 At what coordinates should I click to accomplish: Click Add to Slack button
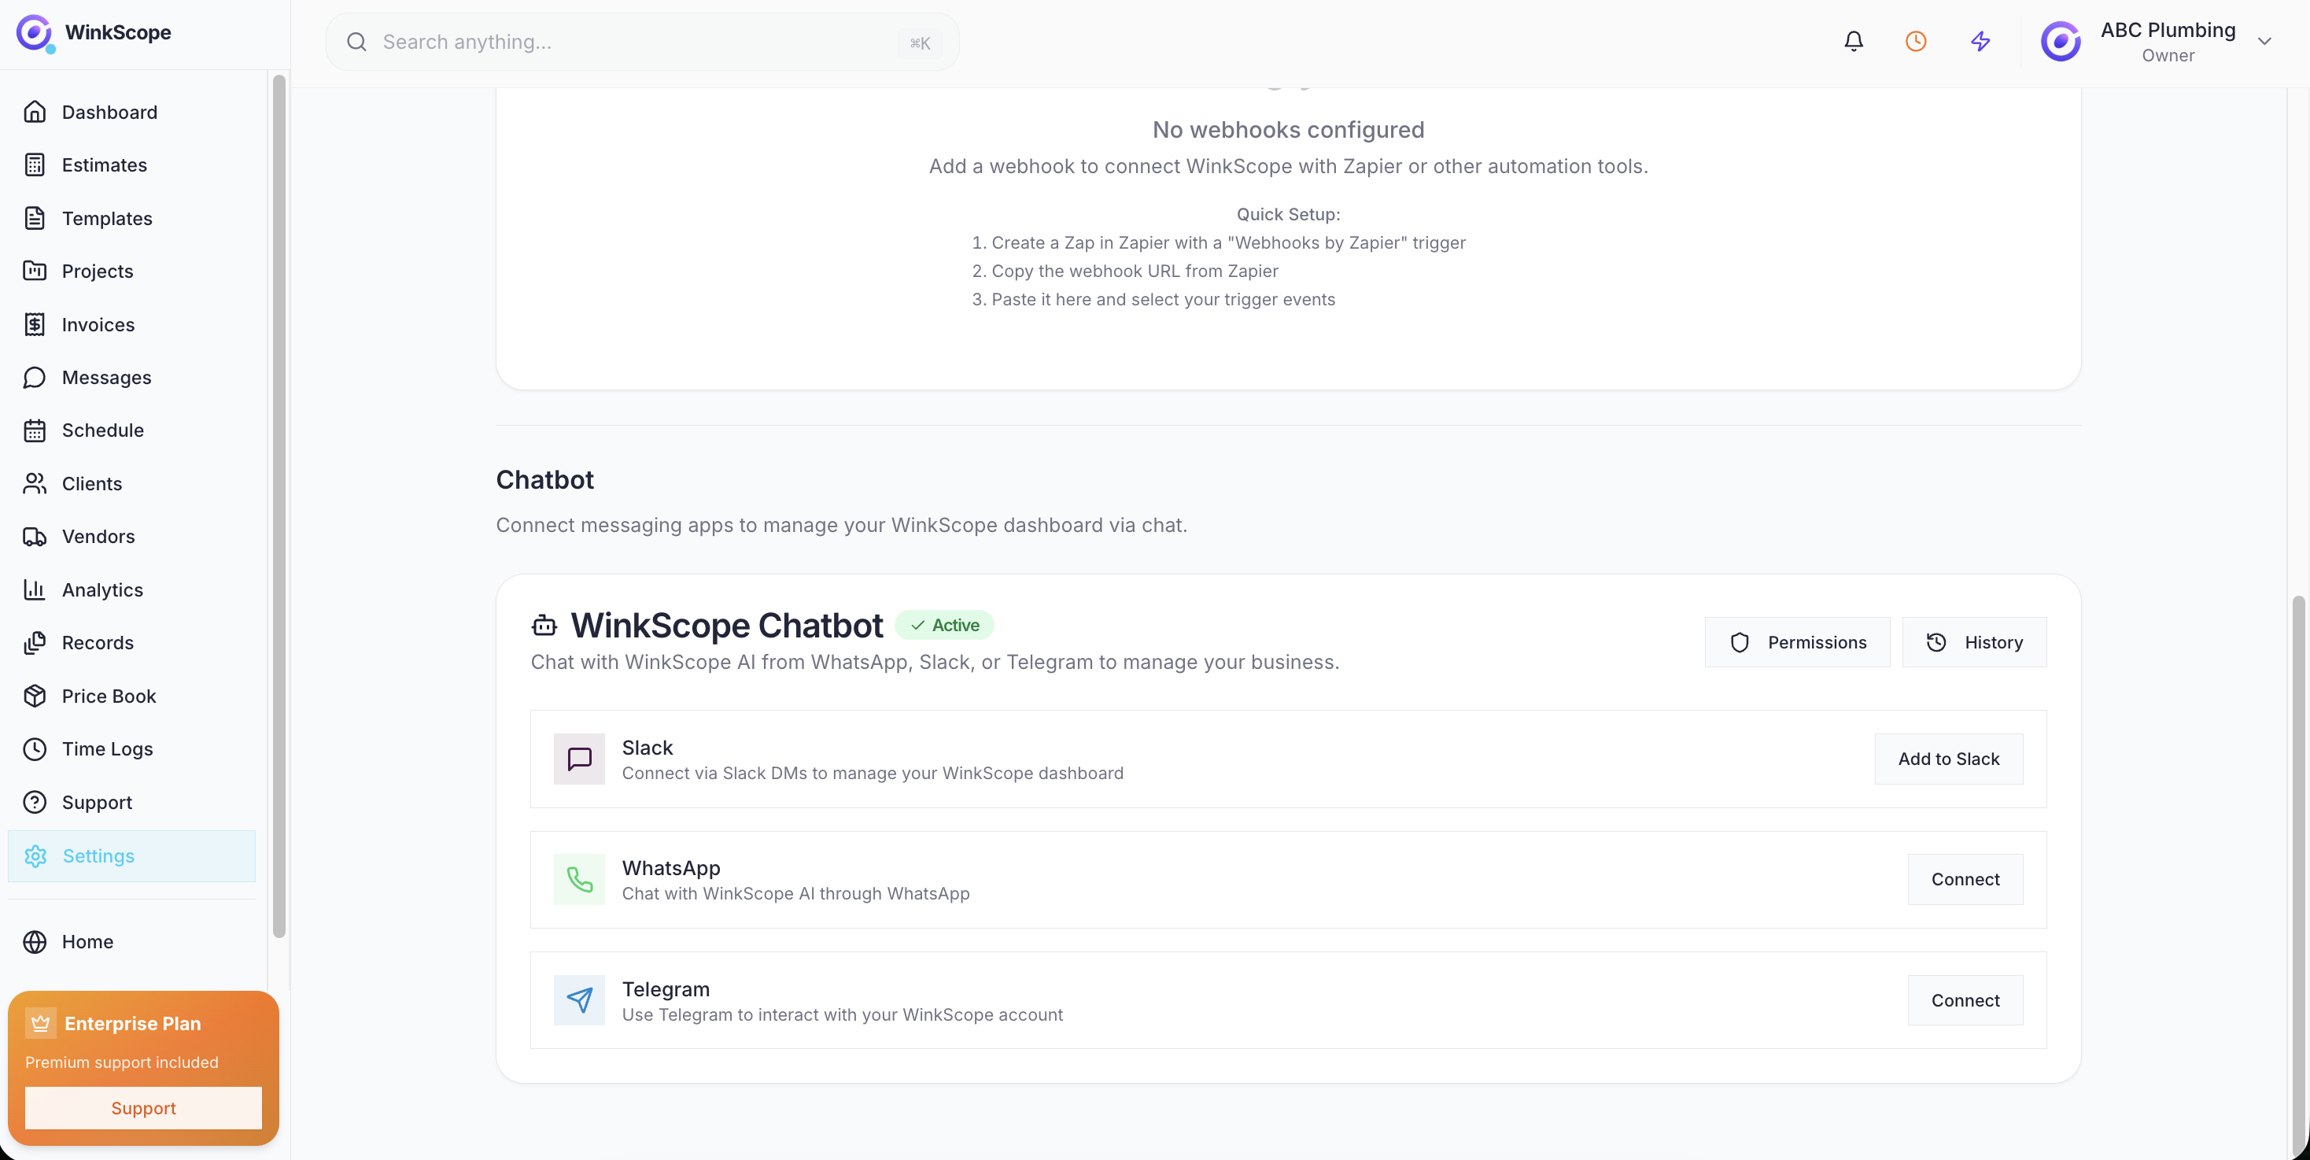[x=1949, y=759]
